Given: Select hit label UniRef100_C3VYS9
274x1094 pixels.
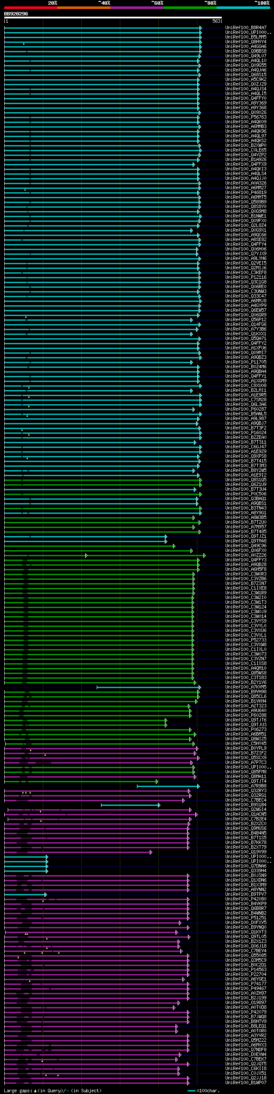Looking at the screenshot, I should point(246,621).
